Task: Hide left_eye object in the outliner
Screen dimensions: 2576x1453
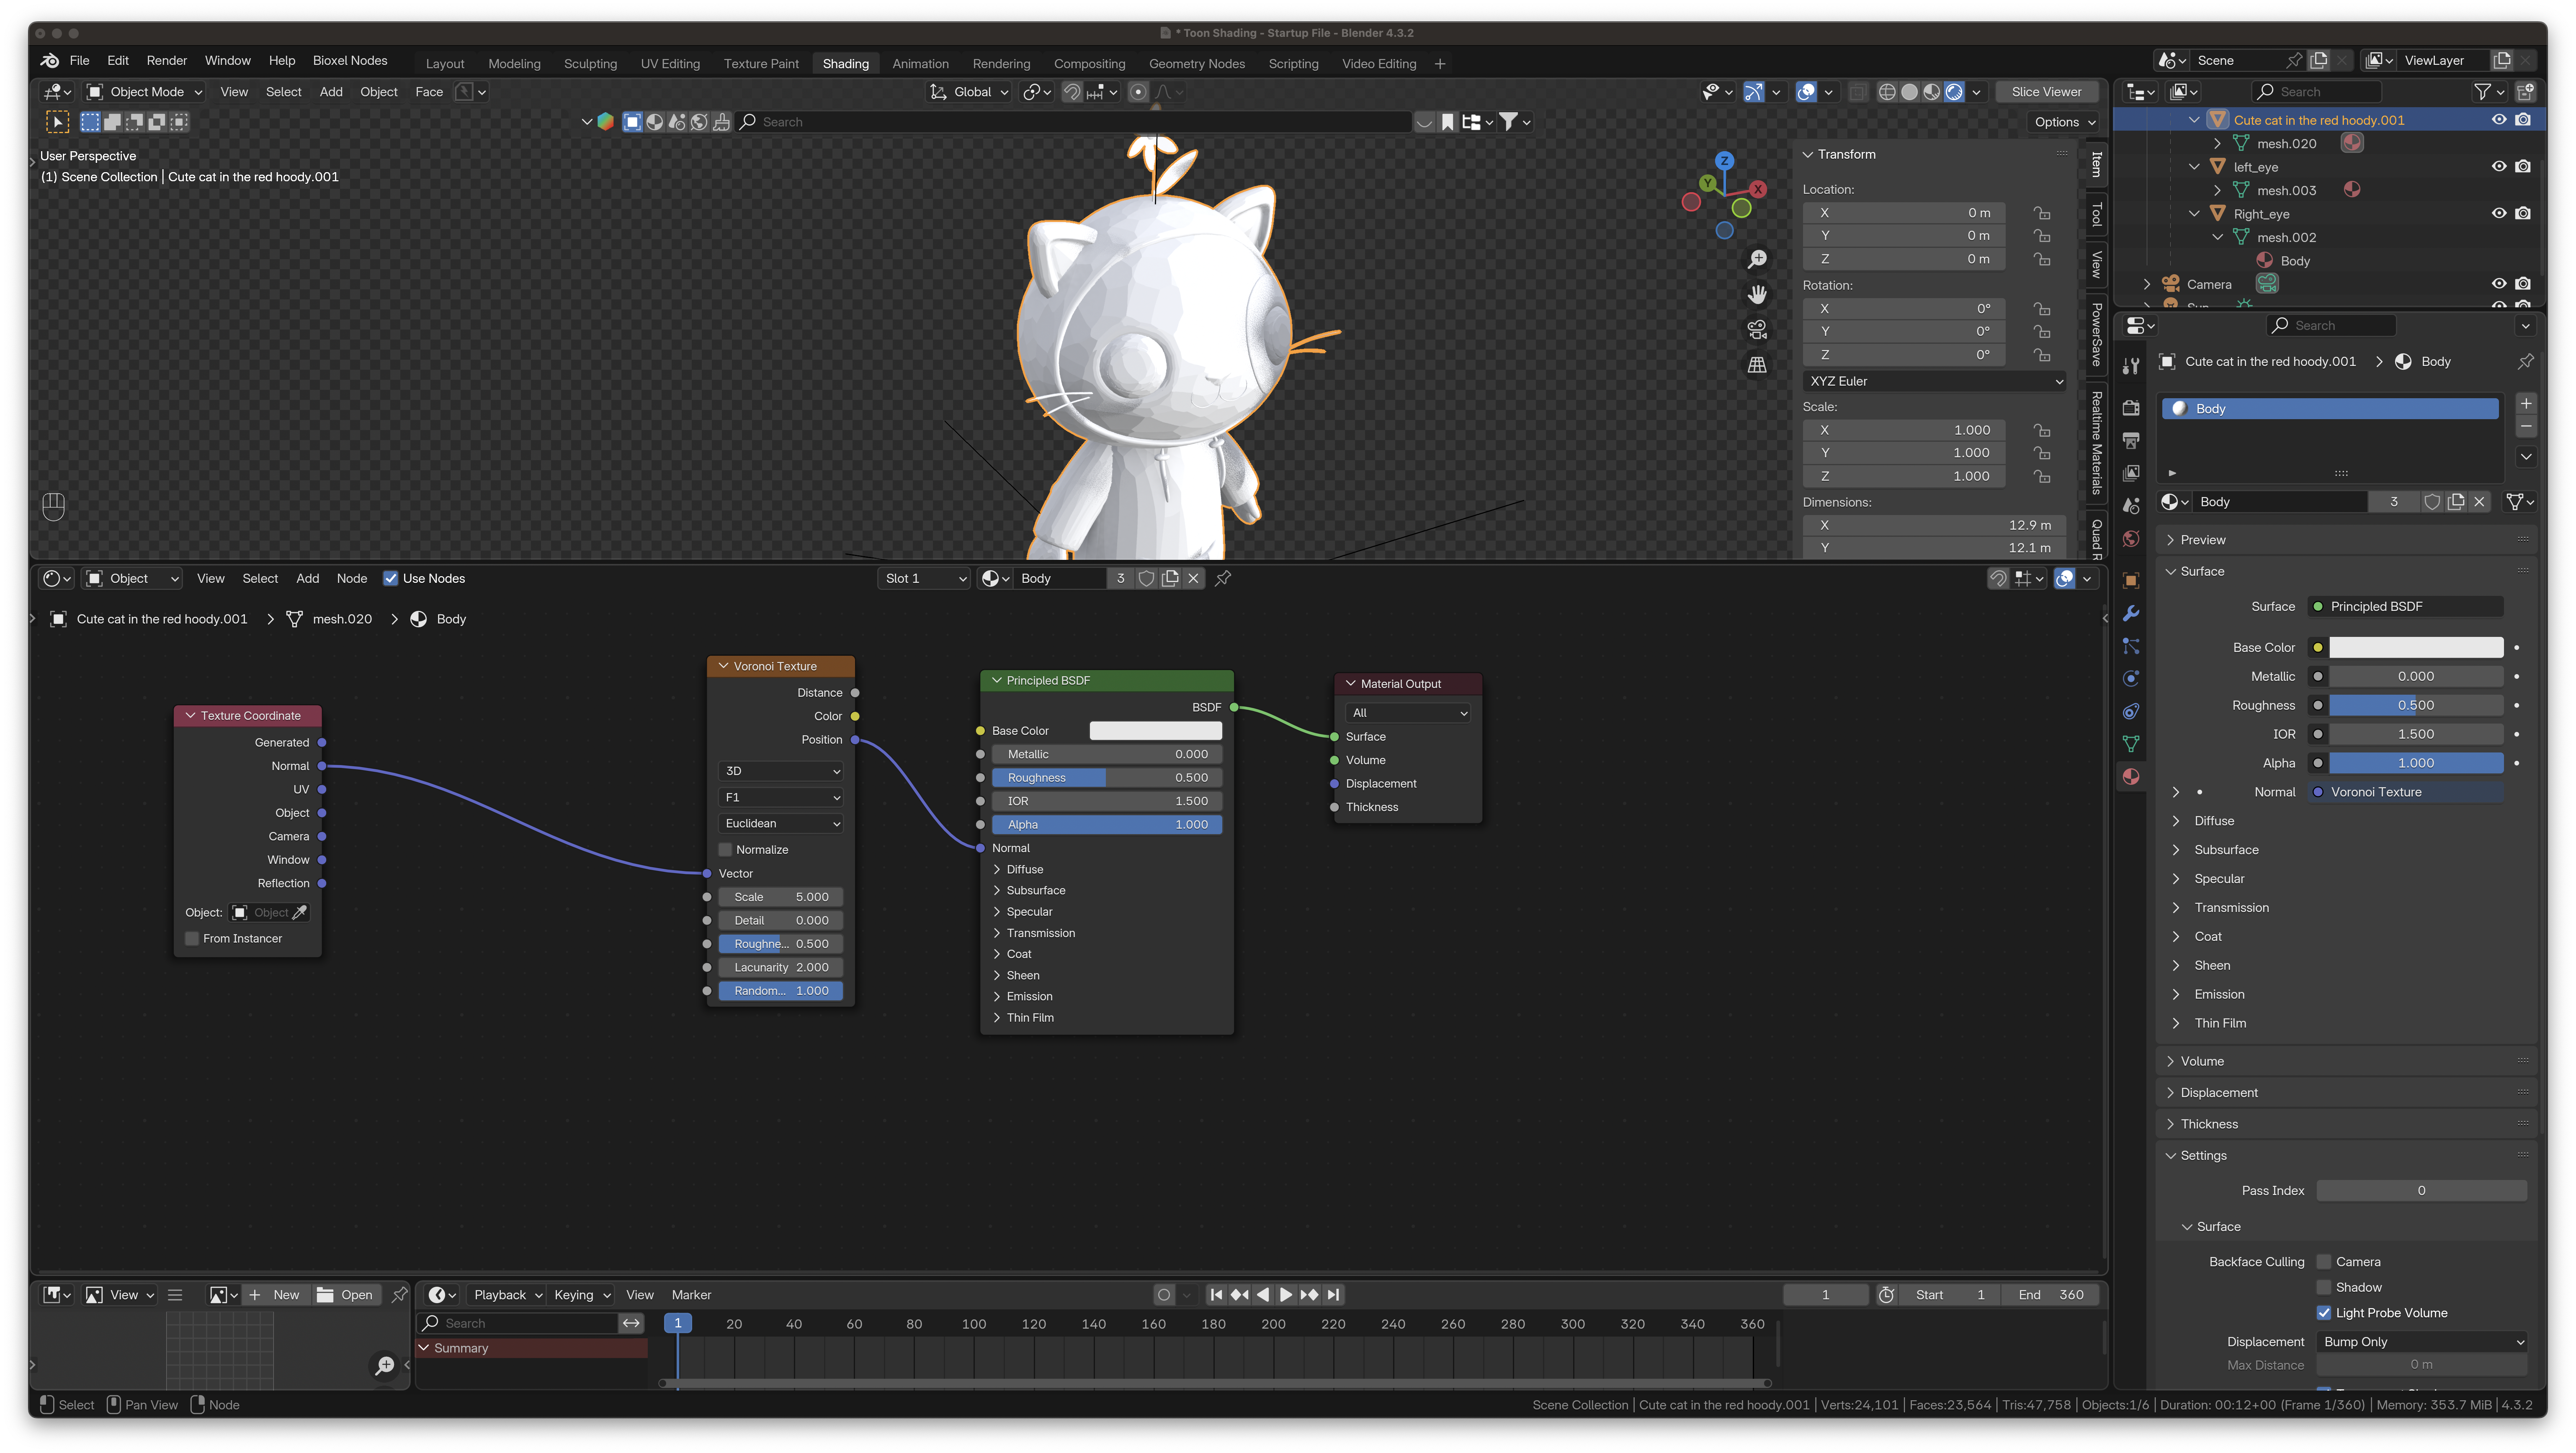Action: click(x=2499, y=167)
